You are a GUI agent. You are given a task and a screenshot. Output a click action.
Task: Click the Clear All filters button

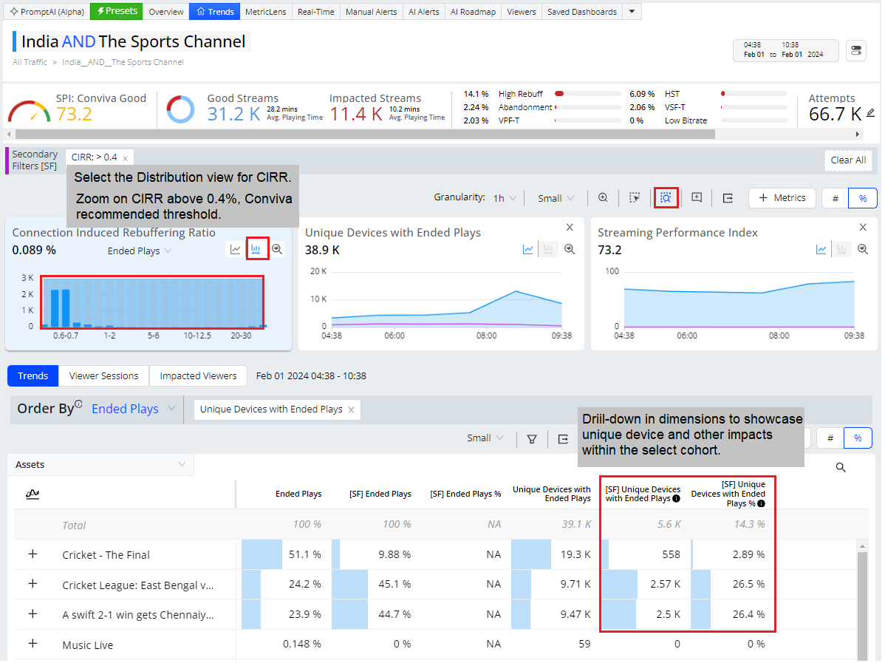pos(848,160)
